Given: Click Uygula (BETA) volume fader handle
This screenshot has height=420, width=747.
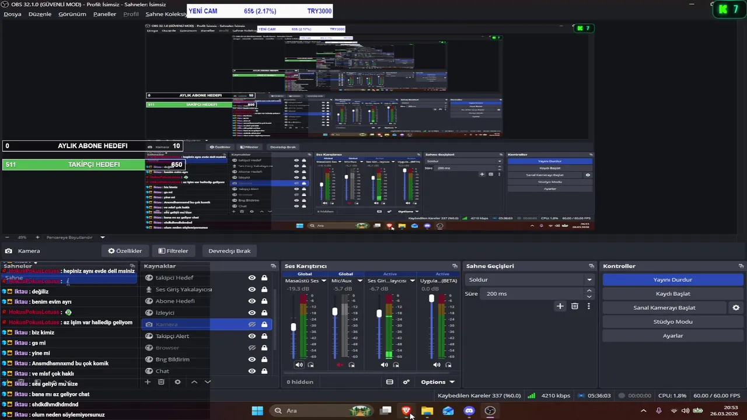Looking at the screenshot, I should (432, 298).
